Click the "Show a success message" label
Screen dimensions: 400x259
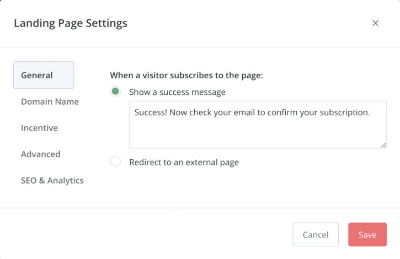[177, 92]
